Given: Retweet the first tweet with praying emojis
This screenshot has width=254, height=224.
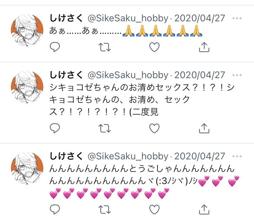Looking at the screenshot, I should pos(105,47).
